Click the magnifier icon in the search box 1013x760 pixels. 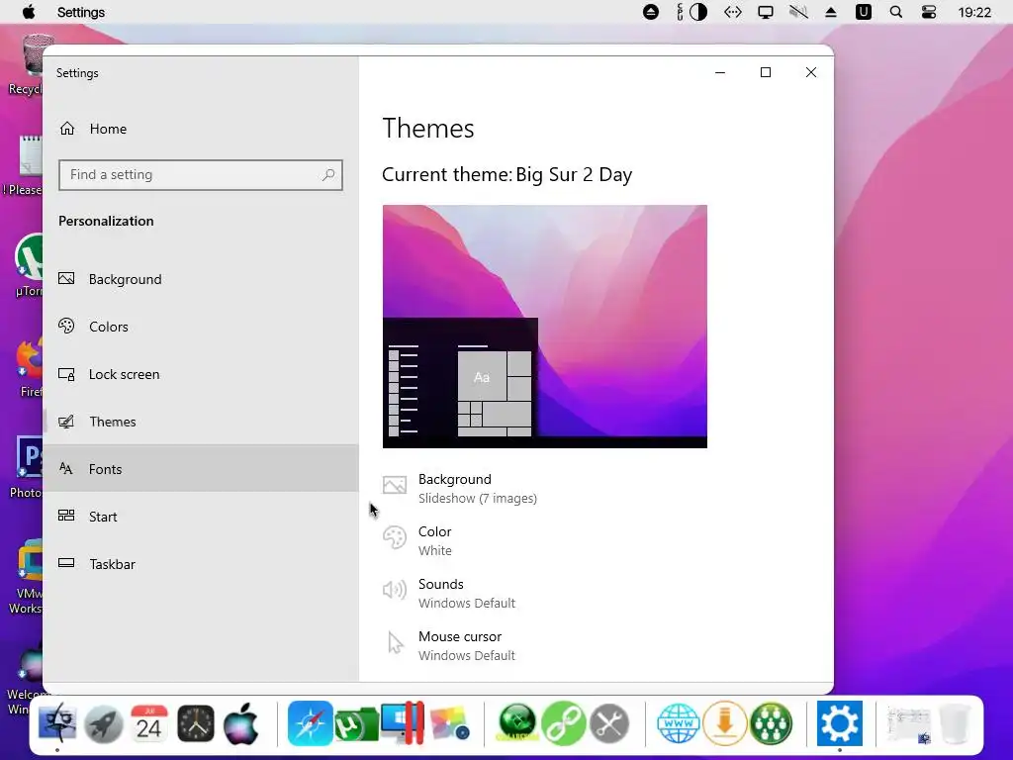(x=328, y=174)
